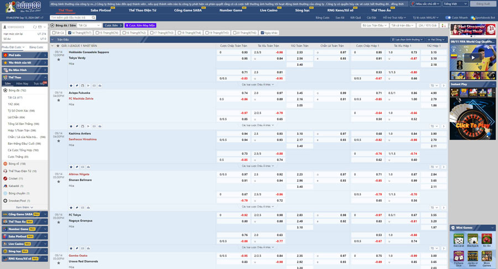Screen dimensions: 498x269
Task: Click the odds sort arrows icon
Action: tap(444, 25)
